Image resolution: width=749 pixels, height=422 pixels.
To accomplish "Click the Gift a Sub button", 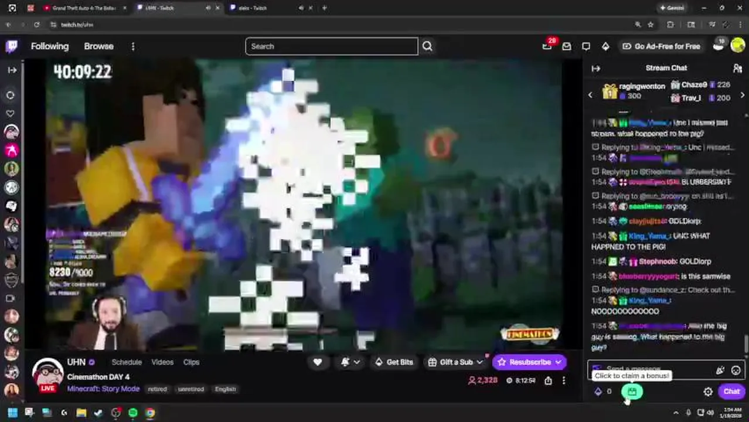I will coord(455,362).
